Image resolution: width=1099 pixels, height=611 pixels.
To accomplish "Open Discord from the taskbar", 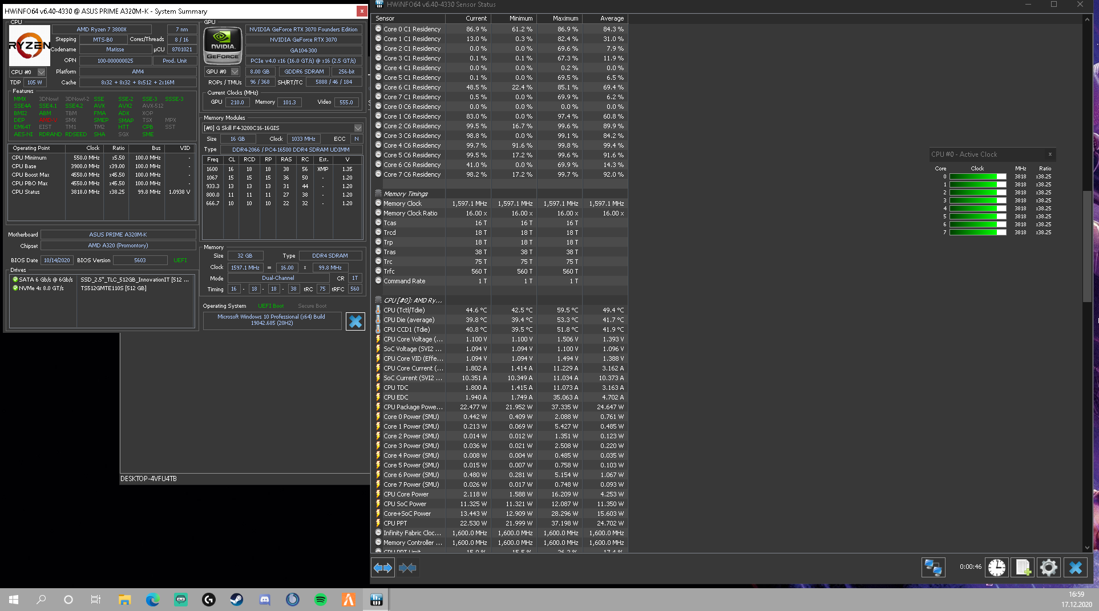I will pos(264,600).
